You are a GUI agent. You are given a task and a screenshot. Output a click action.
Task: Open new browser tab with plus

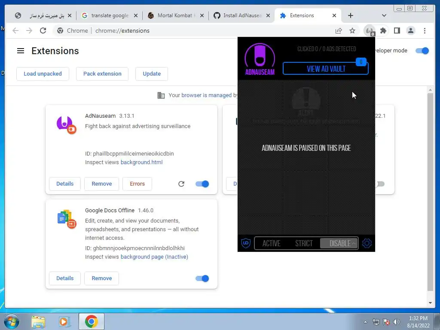coord(351,15)
